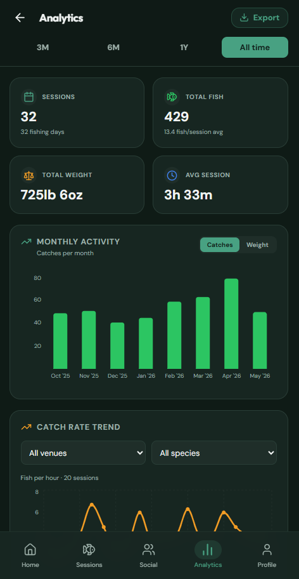This screenshot has width=299, height=579.
Task: Select the 1Y time range
Action: [184, 47]
